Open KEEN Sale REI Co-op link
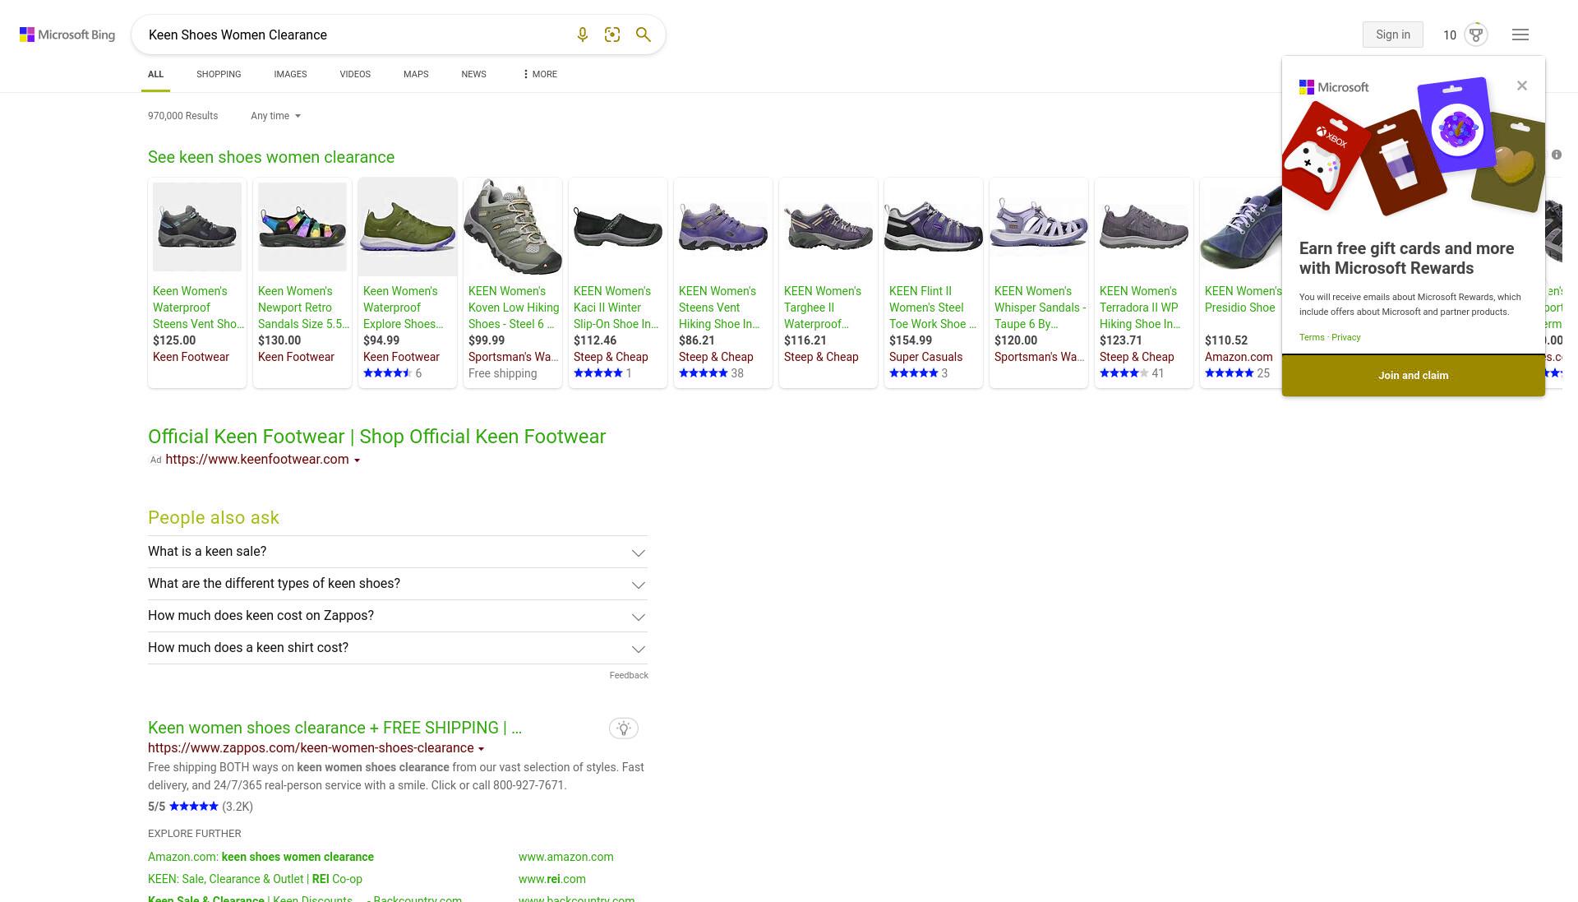 [255, 879]
